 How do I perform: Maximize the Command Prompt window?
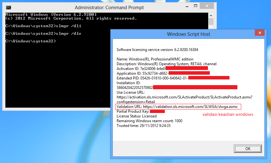(x=196, y=6)
